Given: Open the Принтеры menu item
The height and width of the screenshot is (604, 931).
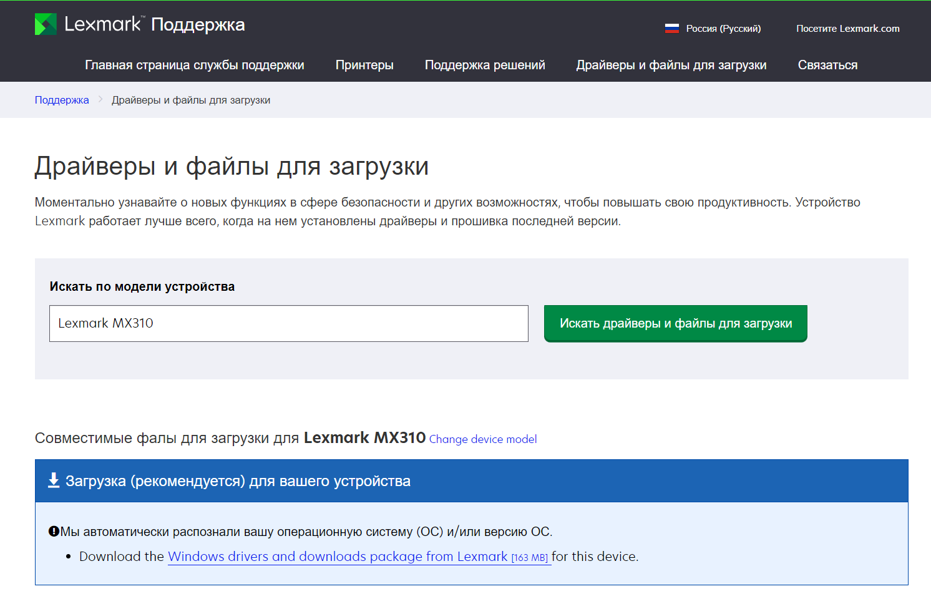Looking at the screenshot, I should pos(364,65).
